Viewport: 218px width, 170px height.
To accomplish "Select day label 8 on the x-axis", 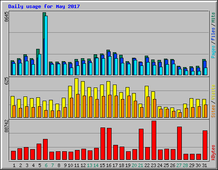I will pyautogui.click(x=59, y=165).
